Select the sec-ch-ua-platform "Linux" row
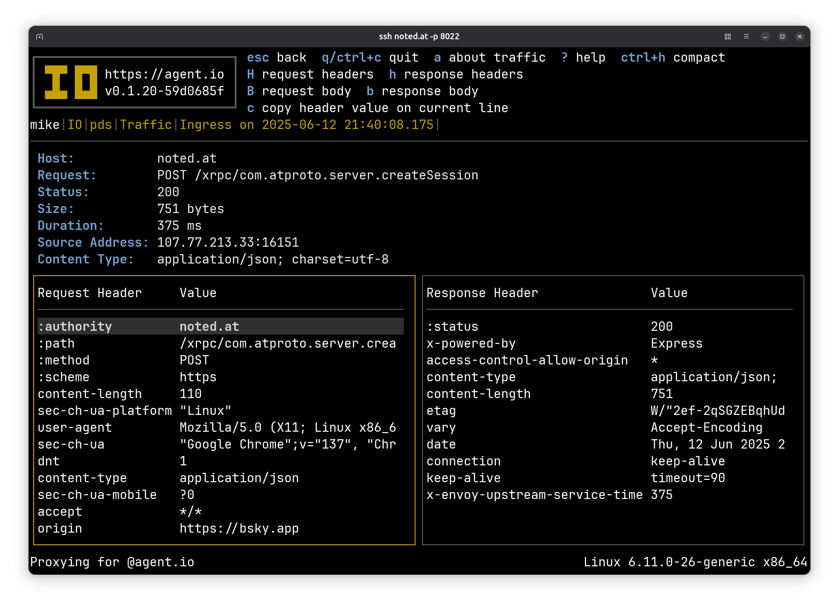This screenshot has height=606, width=839. click(x=221, y=411)
